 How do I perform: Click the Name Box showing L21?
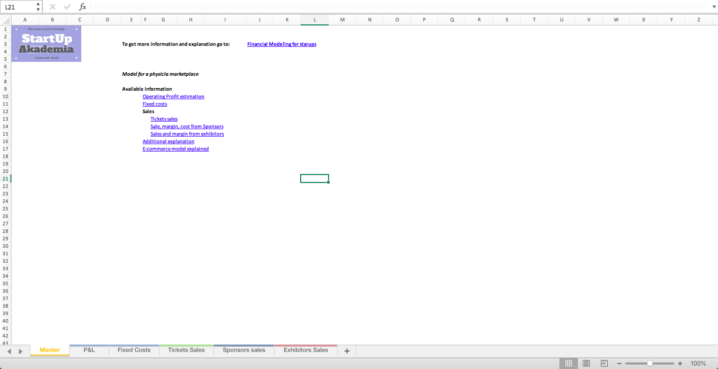tap(18, 7)
